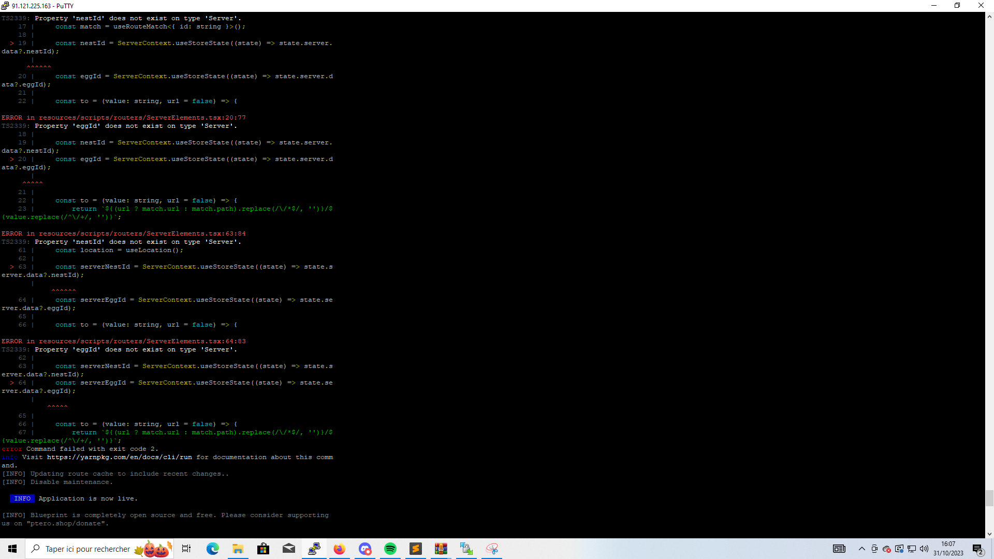
Task: Open network settings tray icon
Action: [x=912, y=549]
